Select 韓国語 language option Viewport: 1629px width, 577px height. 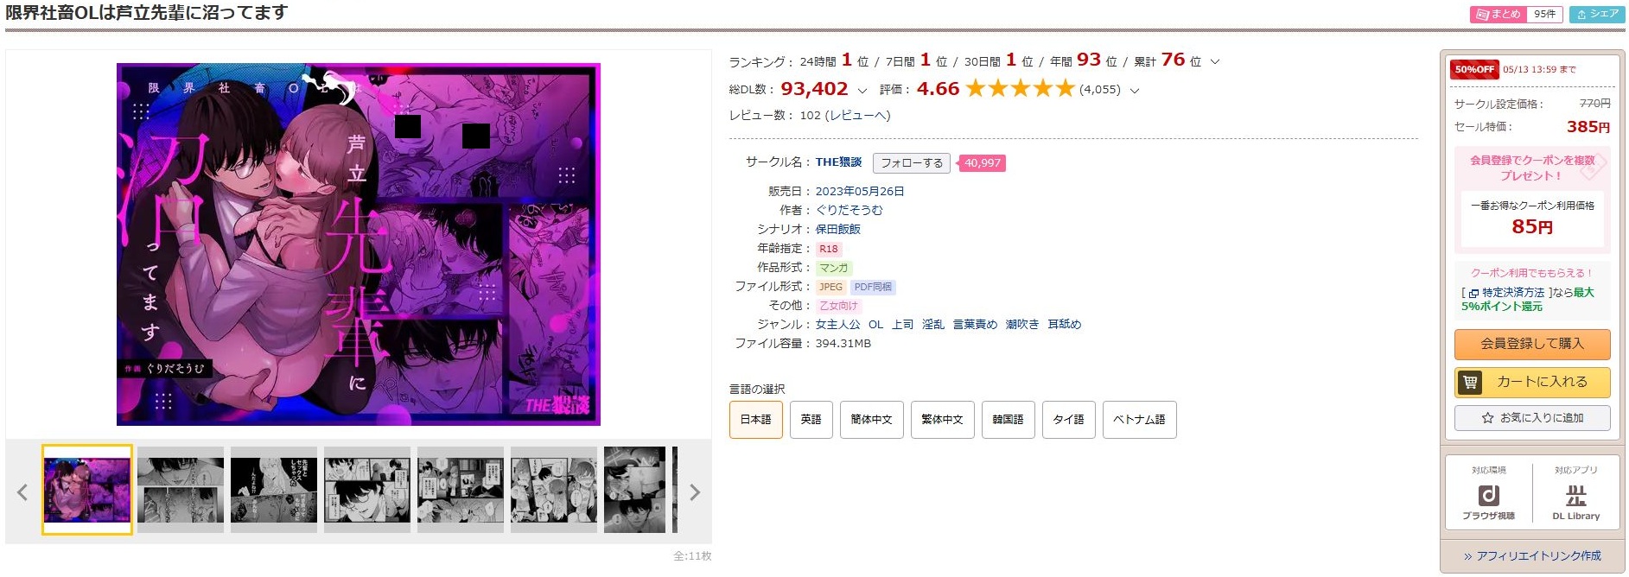pyautogui.click(x=1008, y=420)
